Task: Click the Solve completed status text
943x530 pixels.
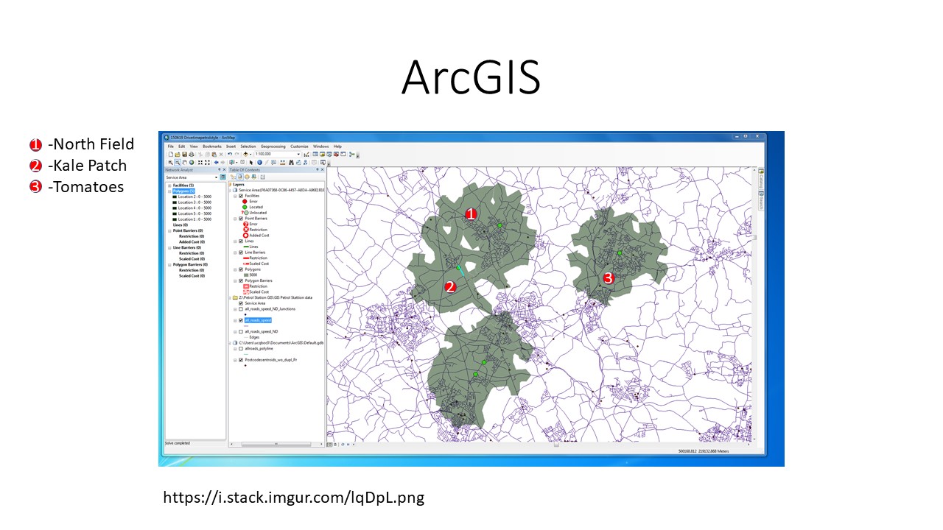Action: click(178, 443)
